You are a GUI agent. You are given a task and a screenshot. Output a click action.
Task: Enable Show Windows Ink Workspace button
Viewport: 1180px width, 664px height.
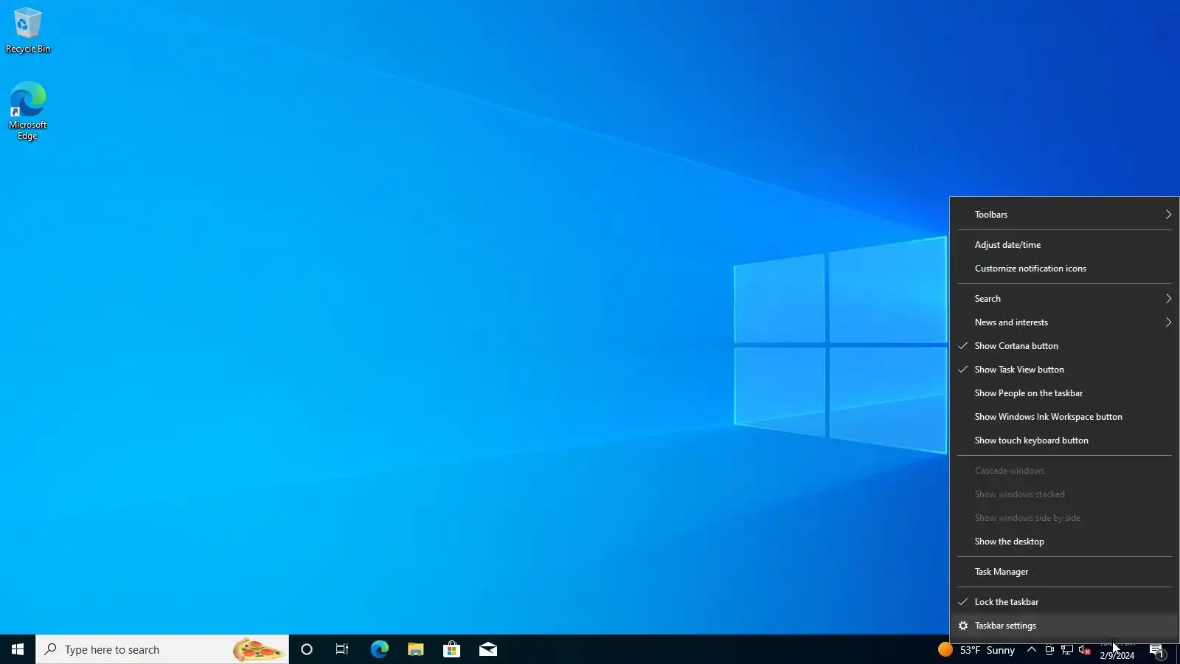[1064, 417]
